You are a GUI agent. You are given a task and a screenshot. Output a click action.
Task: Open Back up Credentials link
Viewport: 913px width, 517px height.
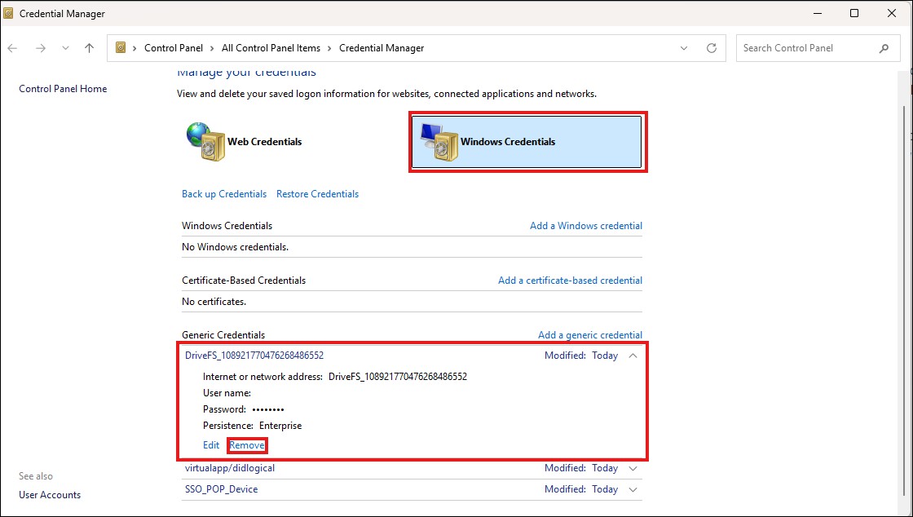(224, 194)
